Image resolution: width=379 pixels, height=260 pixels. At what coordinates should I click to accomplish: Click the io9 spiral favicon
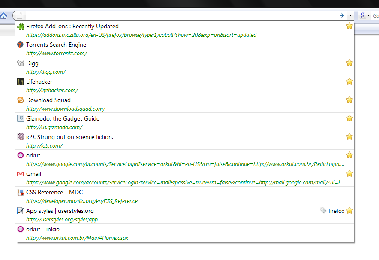21,137
